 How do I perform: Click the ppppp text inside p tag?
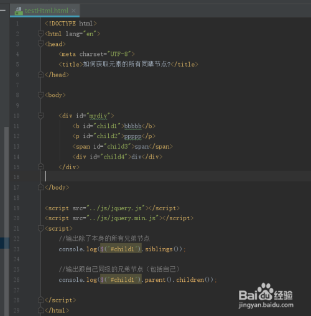coord(132,136)
